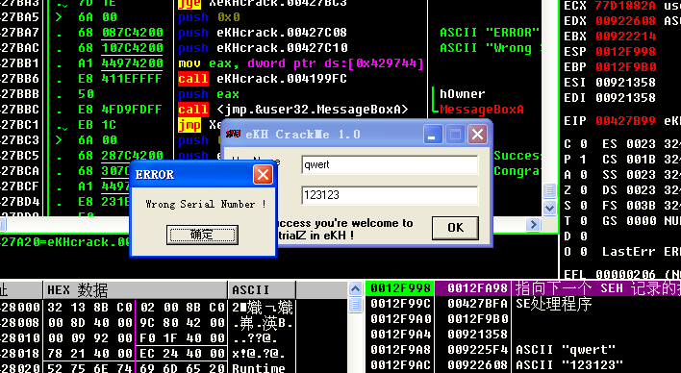Toggle the T flag value
681x373 pixels.
[584, 220]
